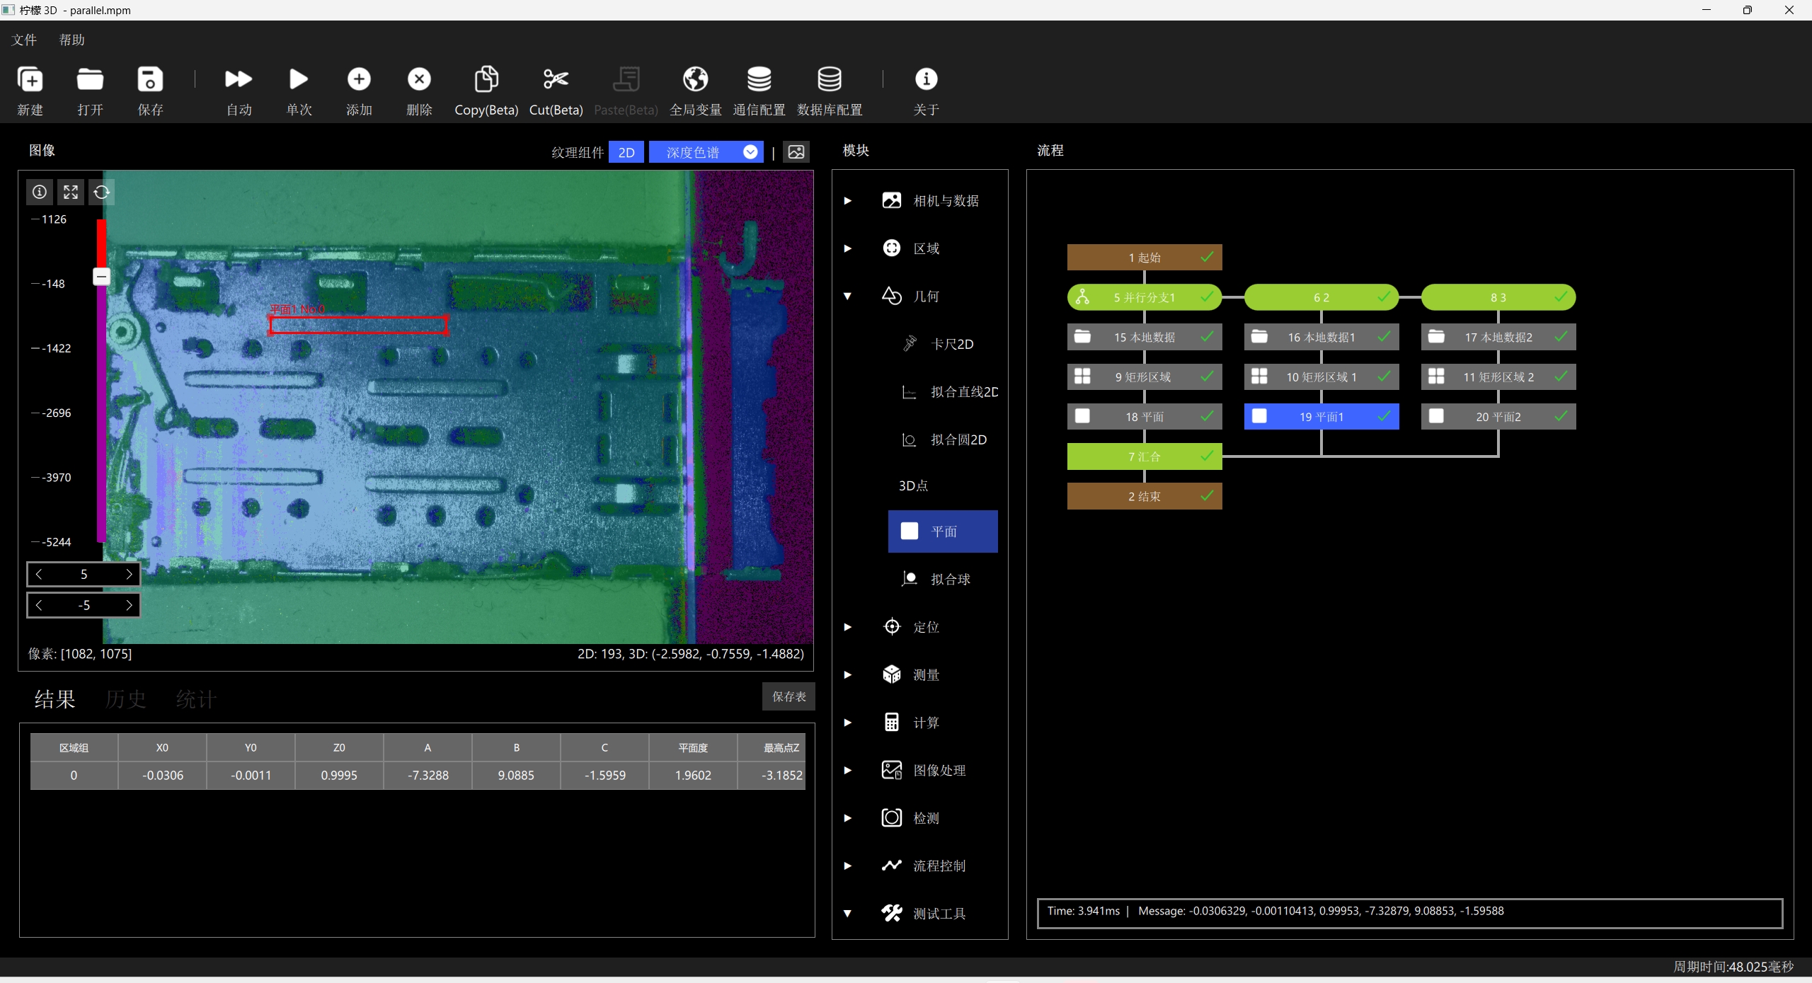Add a module with 添加 icon
The height and width of the screenshot is (983, 1812).
(x=359, y=79)
